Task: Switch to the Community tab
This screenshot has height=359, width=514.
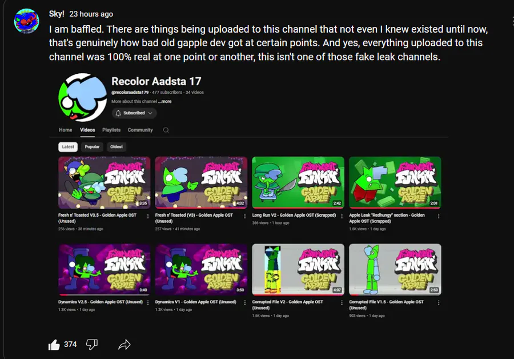Action: pyautogui.click(x=140, y=130)
